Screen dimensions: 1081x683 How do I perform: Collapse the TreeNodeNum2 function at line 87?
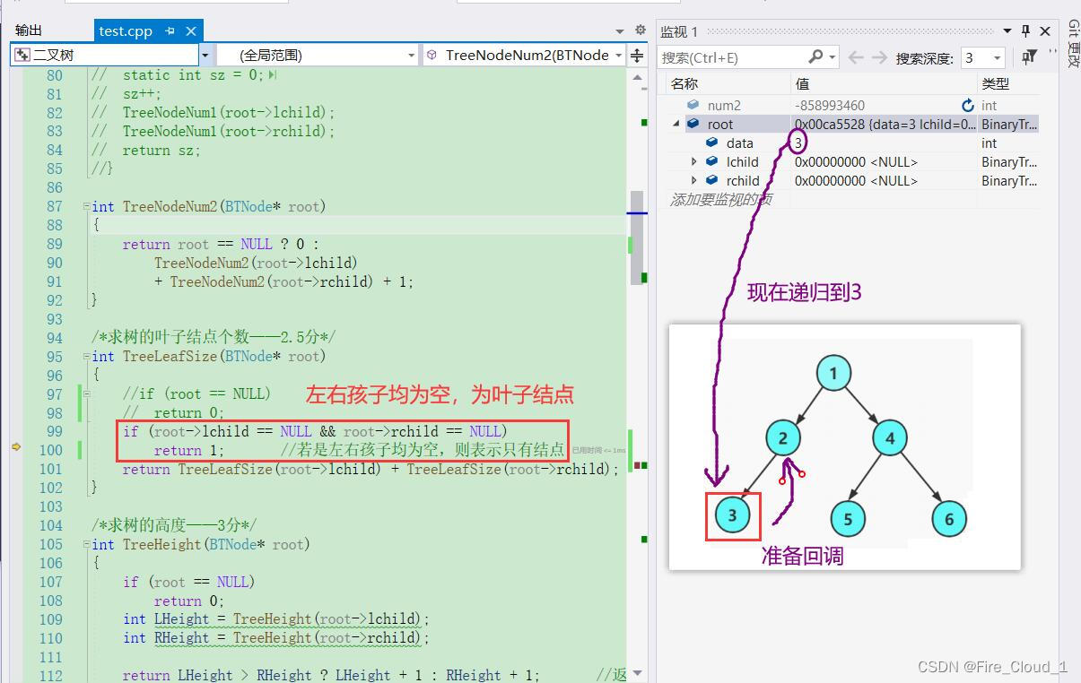pyautogui.click(x=85, y=206)
